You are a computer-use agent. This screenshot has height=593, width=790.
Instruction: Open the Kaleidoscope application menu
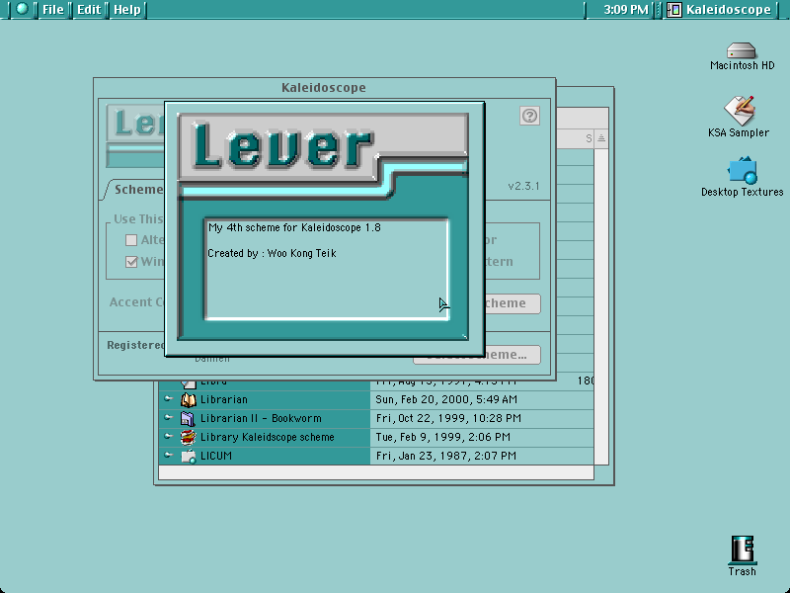tap(721, 10)
